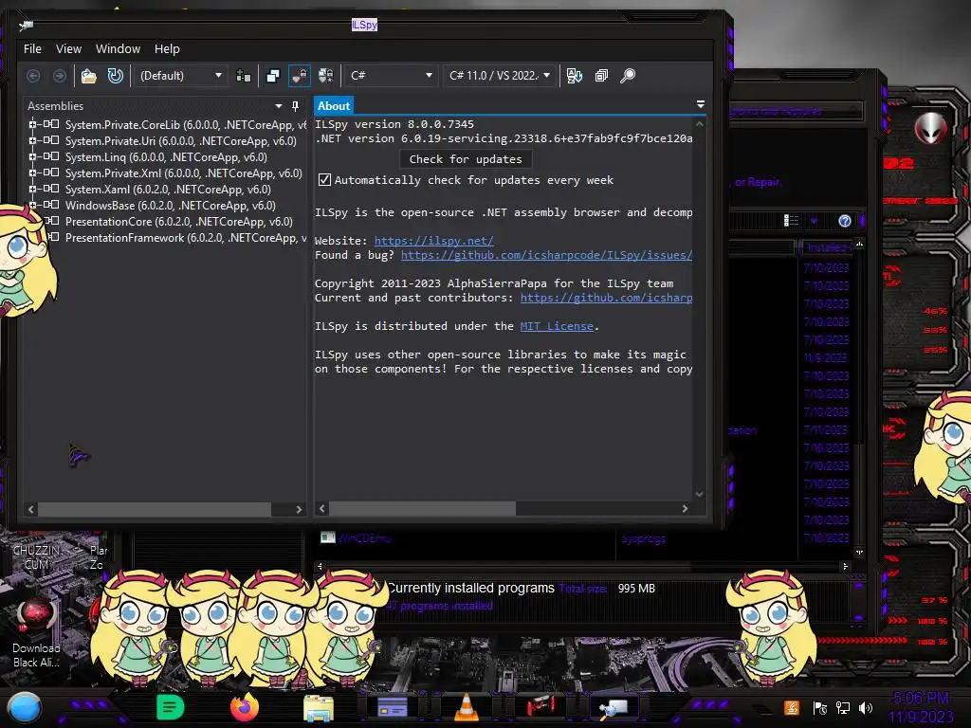Open the File menu
971x728 pixels.
32,49
